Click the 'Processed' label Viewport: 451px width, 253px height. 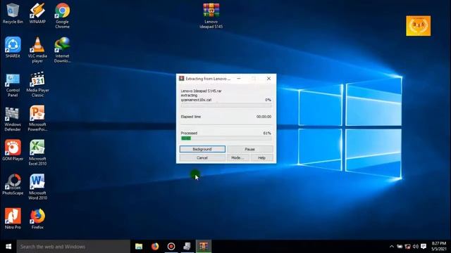click(189, 133)
